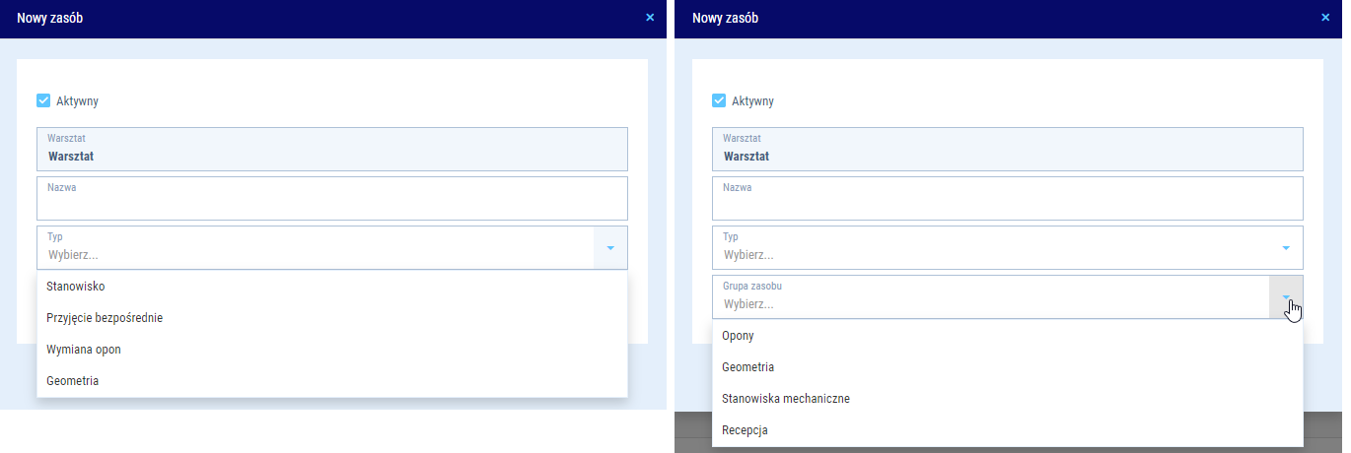Toggle Aktywny checkbox in the right dialog

(x=719, y=100)
